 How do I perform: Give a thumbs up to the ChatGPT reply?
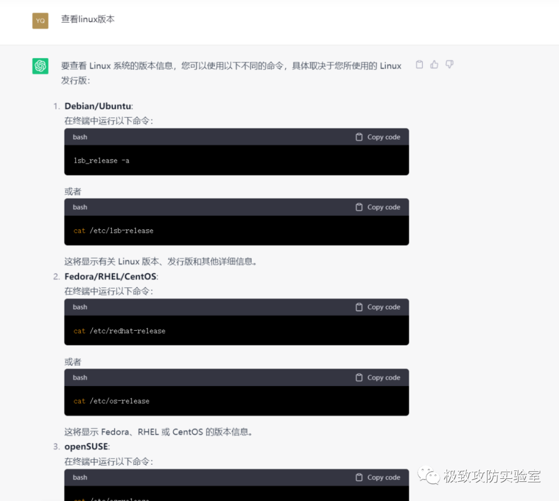(x=434, y=64)
